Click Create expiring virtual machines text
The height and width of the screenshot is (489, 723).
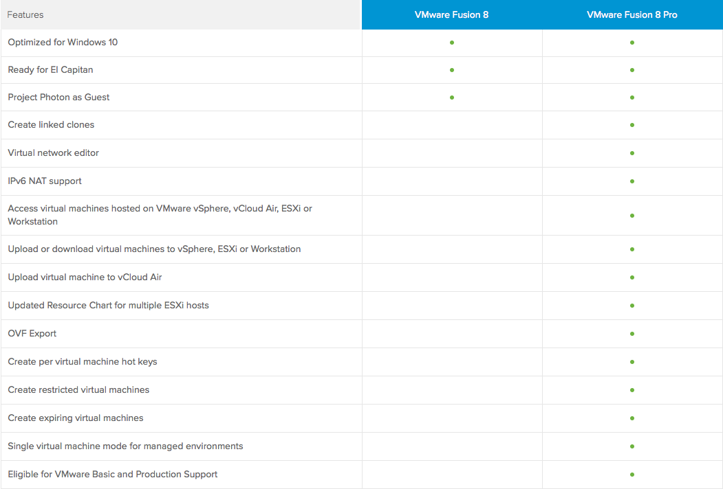(x=76, y=418)
